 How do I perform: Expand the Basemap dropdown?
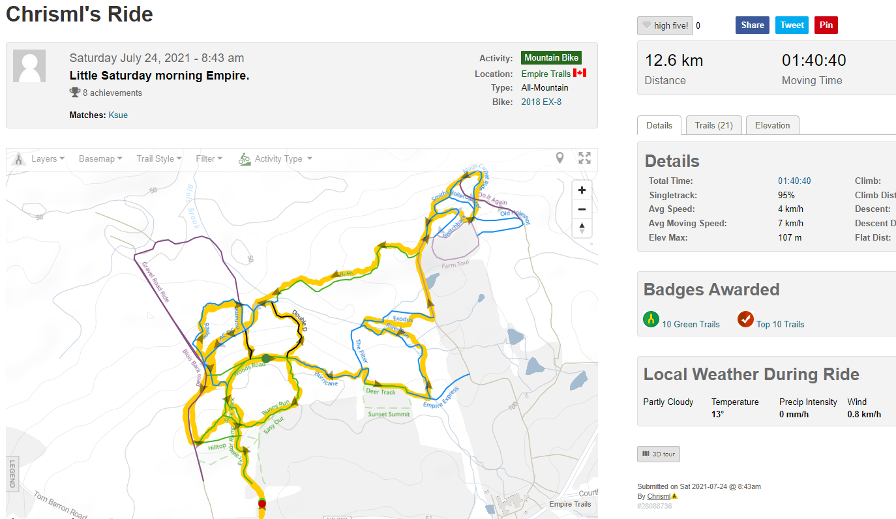[x=100, y=158]
